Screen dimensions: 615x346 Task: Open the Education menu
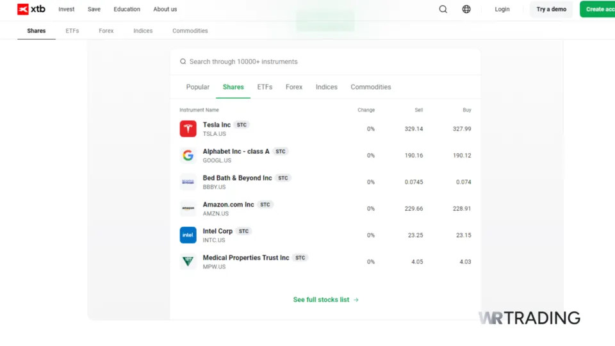tap(127, 9)
